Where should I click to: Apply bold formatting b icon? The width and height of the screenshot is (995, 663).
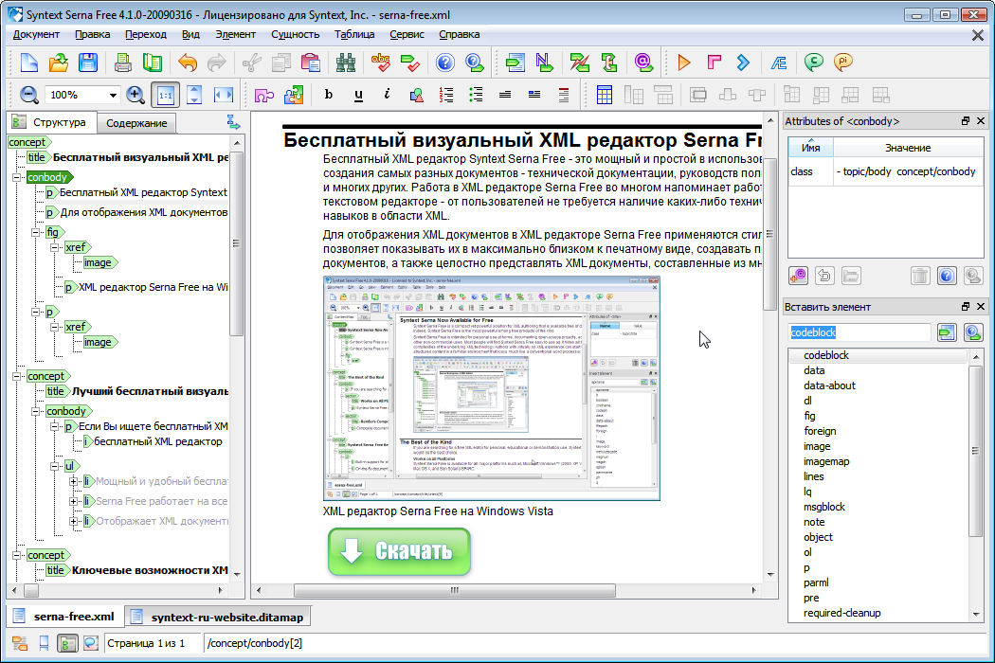328,95
